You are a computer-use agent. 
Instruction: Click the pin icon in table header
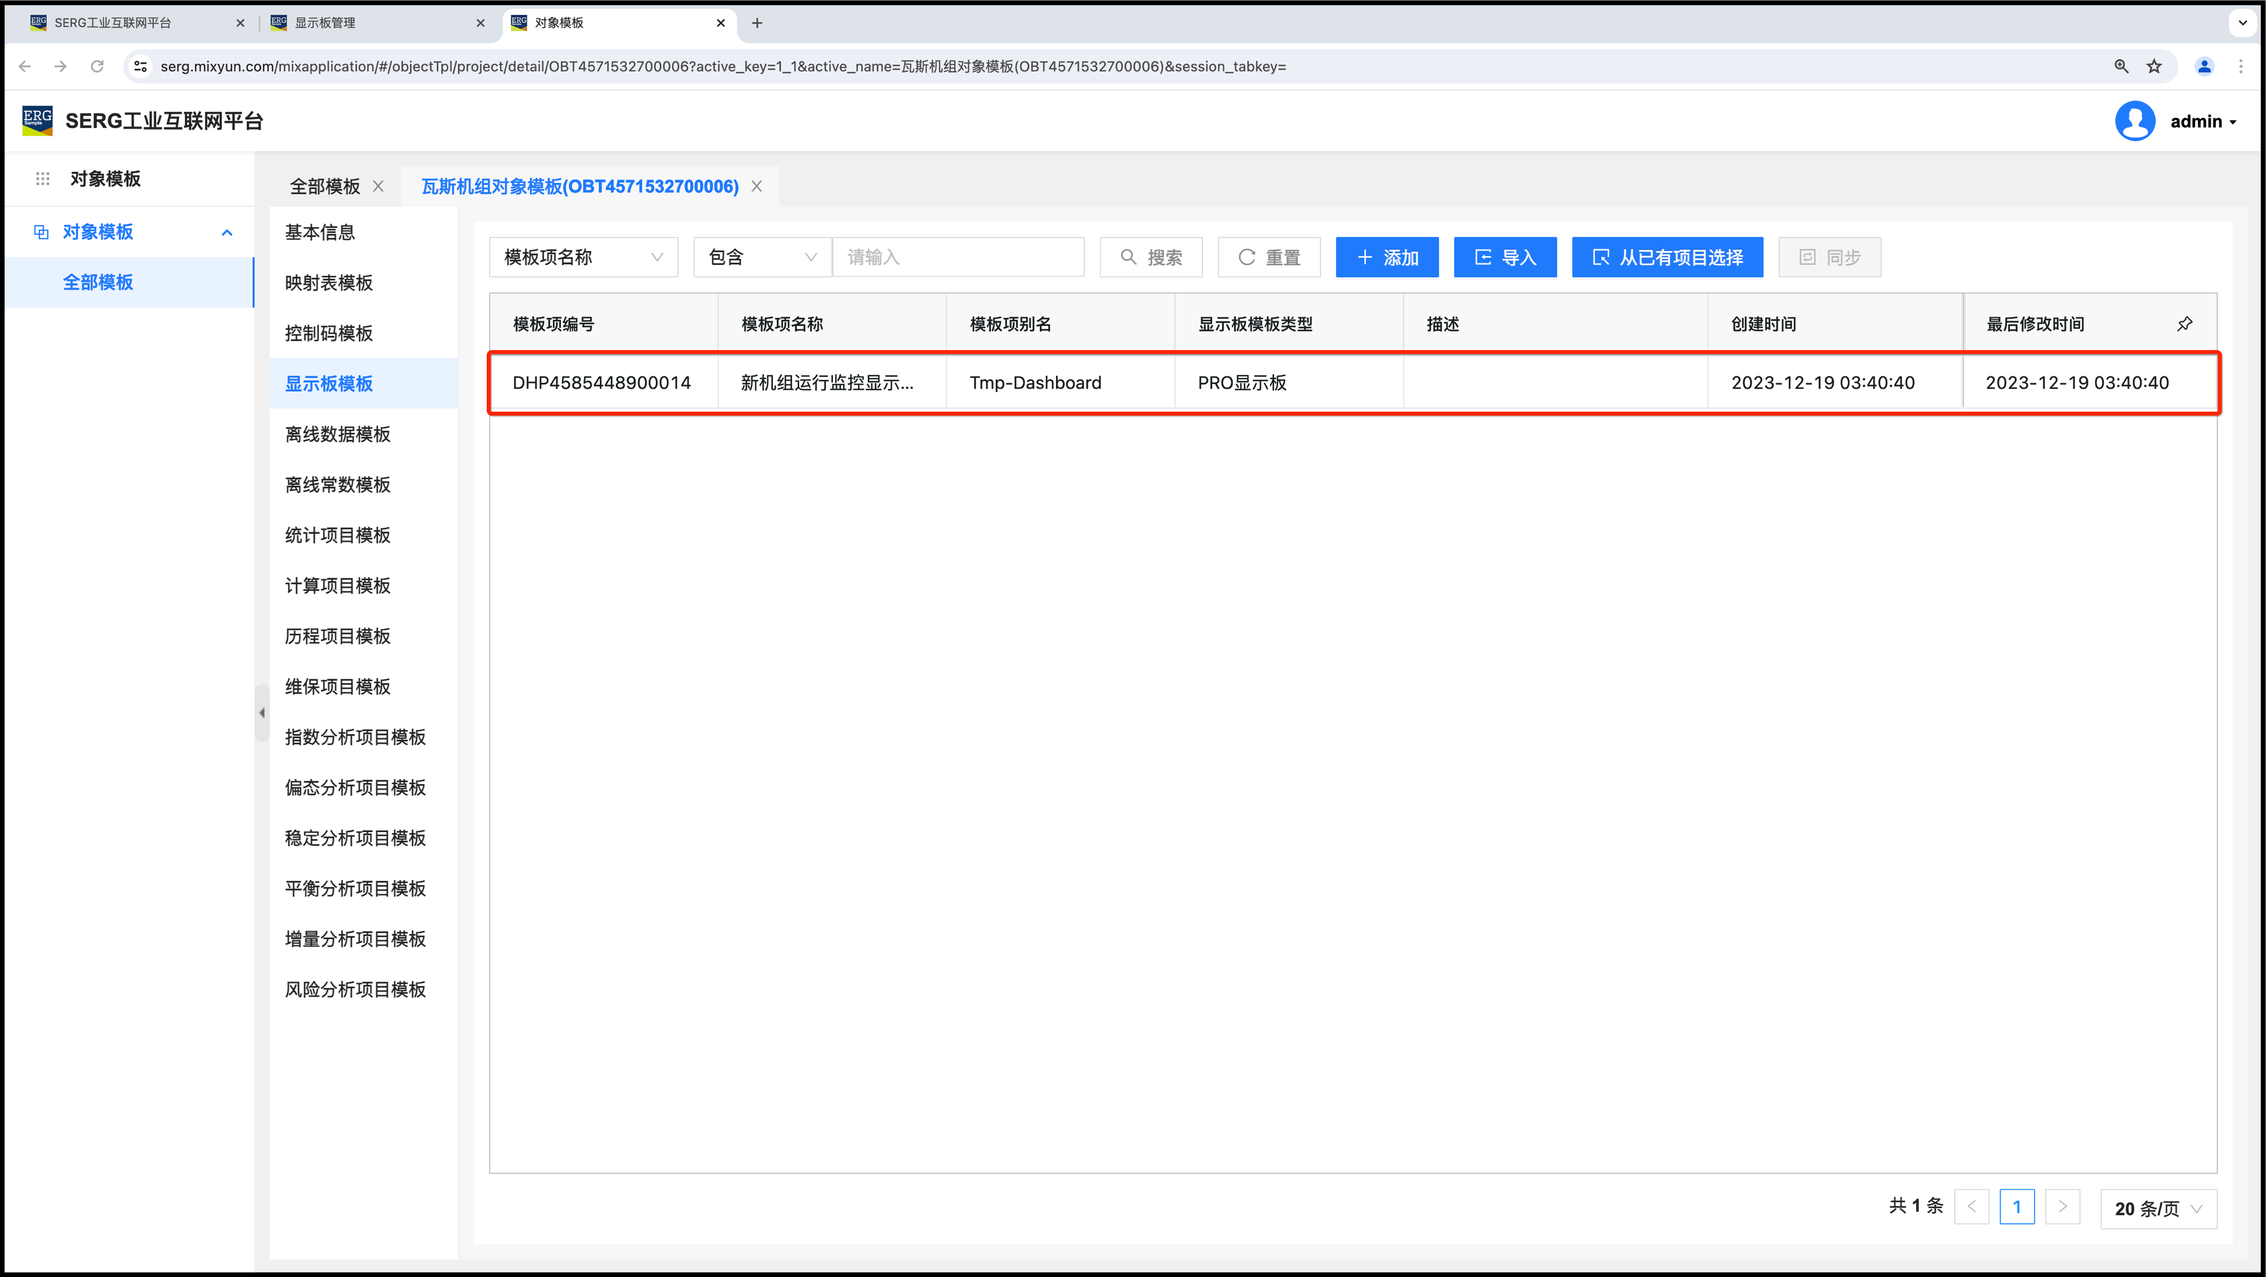[x=2185, y=324]
